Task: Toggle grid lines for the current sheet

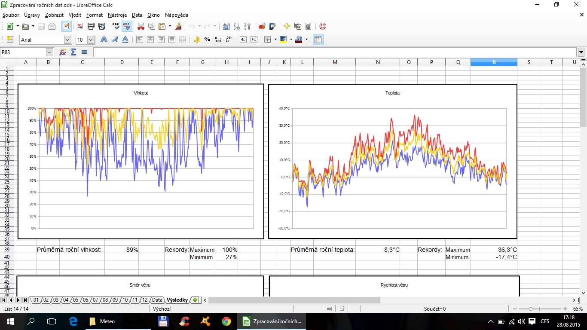Action: pyautogui.click(x=318, y=40)
